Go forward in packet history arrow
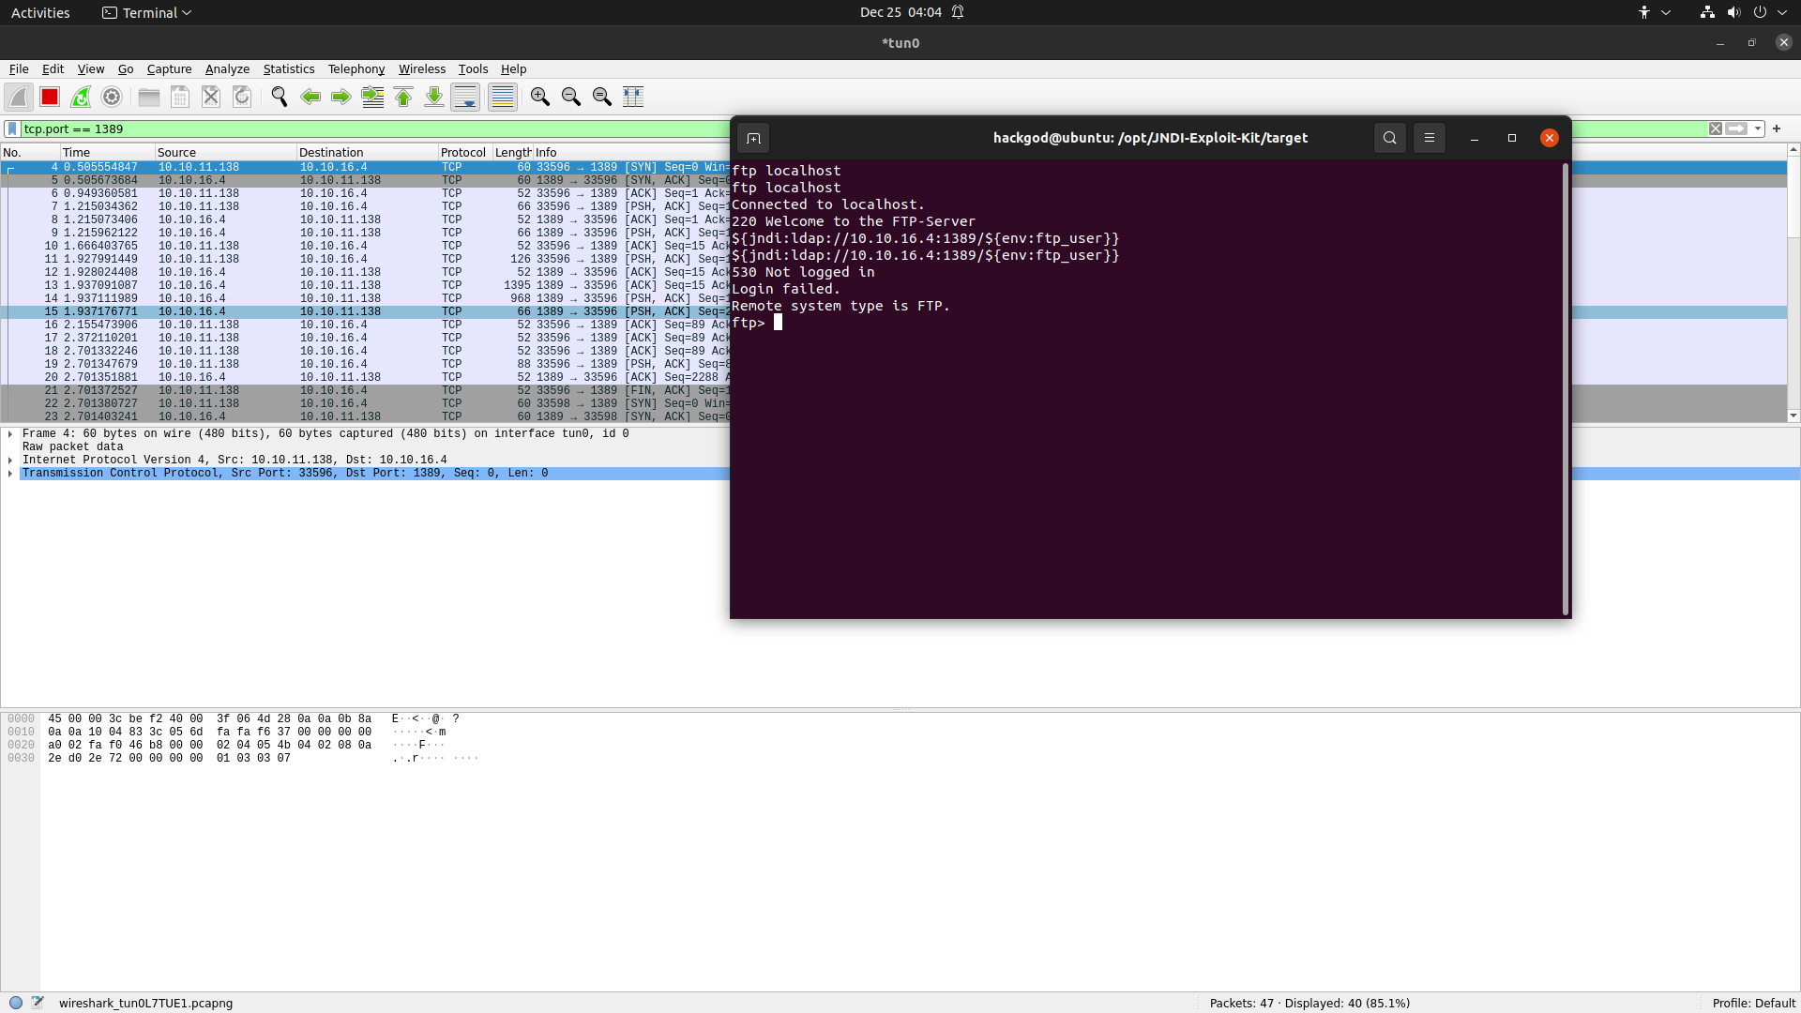 tap(341, 97)
